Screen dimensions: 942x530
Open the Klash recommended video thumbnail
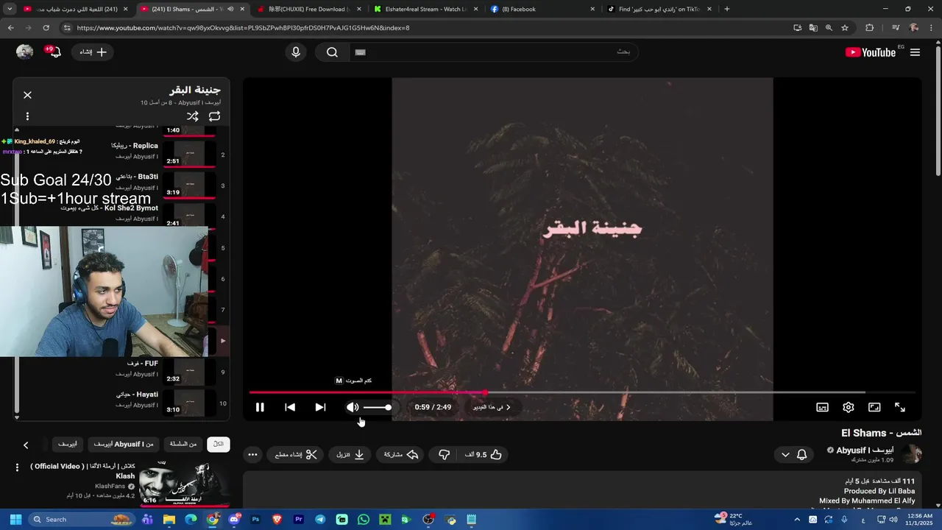[184, 483]
